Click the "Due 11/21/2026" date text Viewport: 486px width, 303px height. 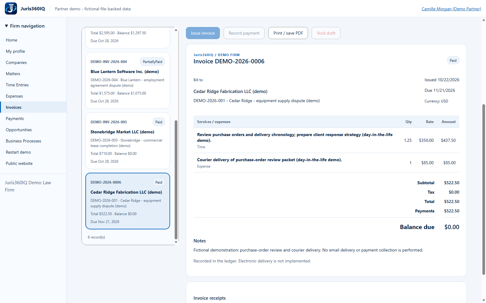pos(440,90)
